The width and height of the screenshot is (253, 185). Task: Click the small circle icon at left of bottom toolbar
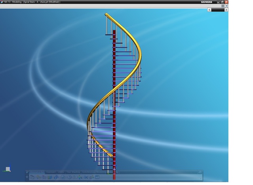pyautogui.click(x=27, y=177)
